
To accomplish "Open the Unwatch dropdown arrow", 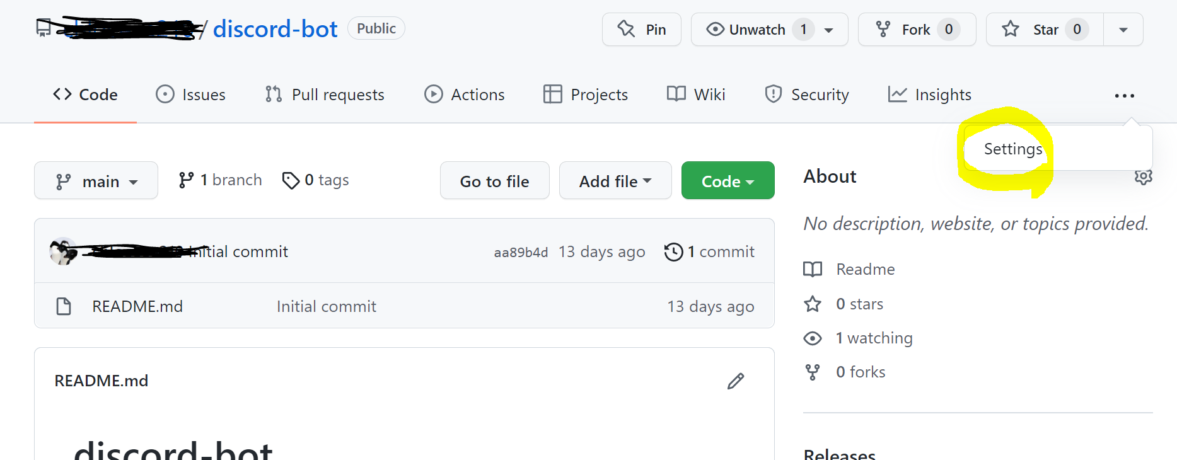I will (x=829, y=30).
